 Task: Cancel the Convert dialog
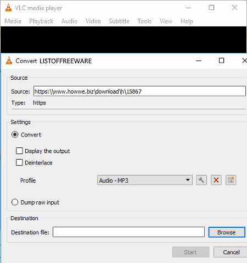pos(231,252)
